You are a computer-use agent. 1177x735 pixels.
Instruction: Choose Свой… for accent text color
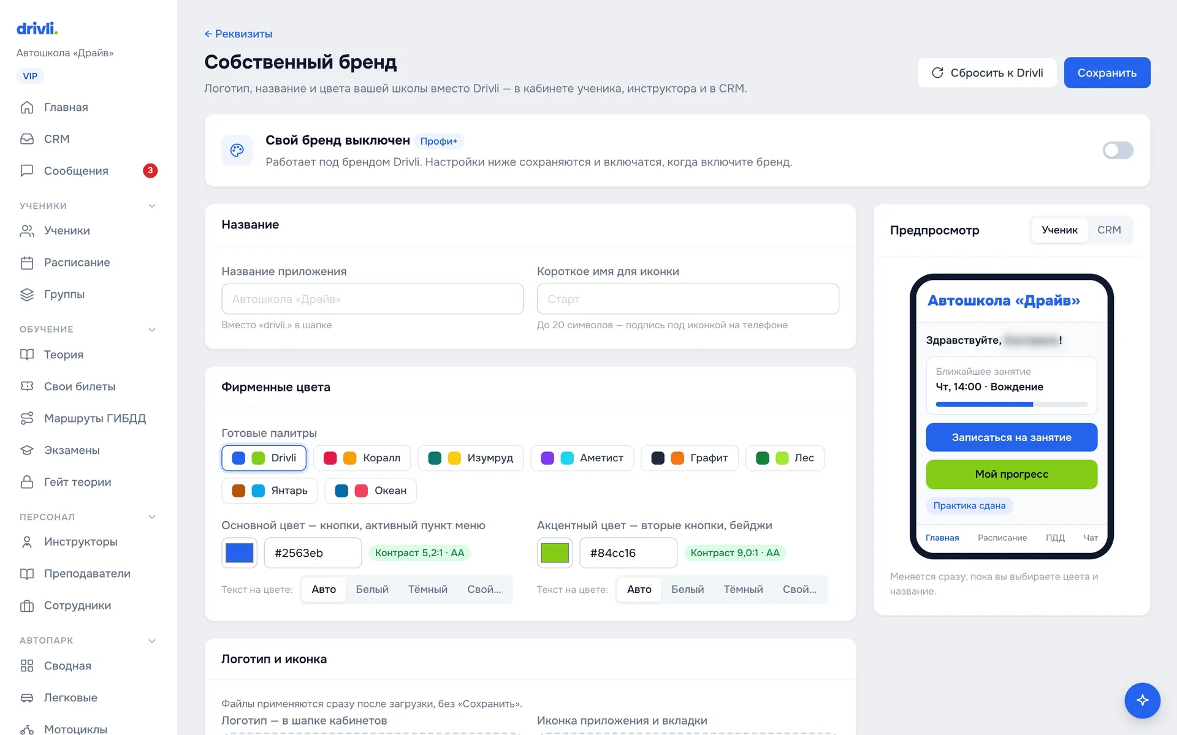click(799, 589)
